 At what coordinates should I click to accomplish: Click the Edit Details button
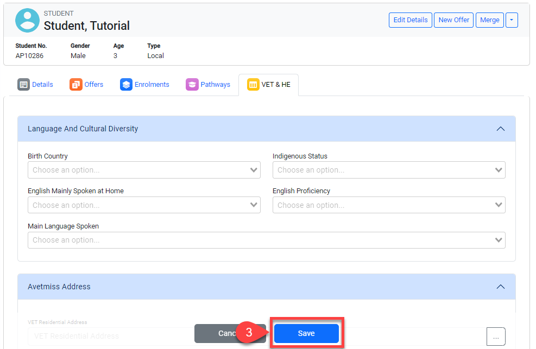pyautogui.click(x=410, y=20)
